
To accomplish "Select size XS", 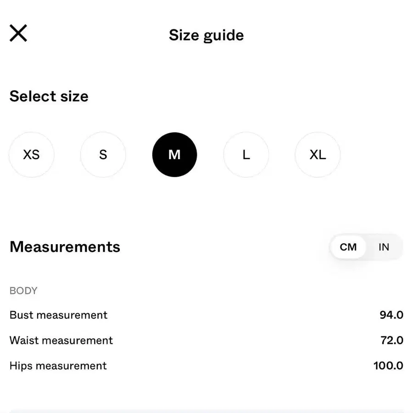I will pos(32,155).
